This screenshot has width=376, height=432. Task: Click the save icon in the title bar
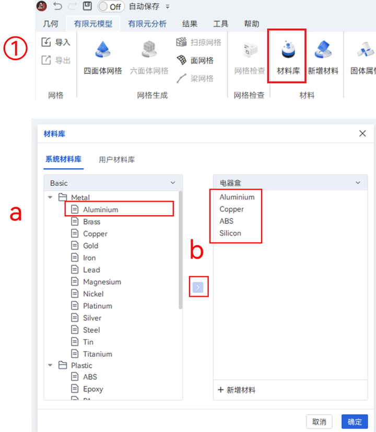pyautogui.click(x=87, y=6)
